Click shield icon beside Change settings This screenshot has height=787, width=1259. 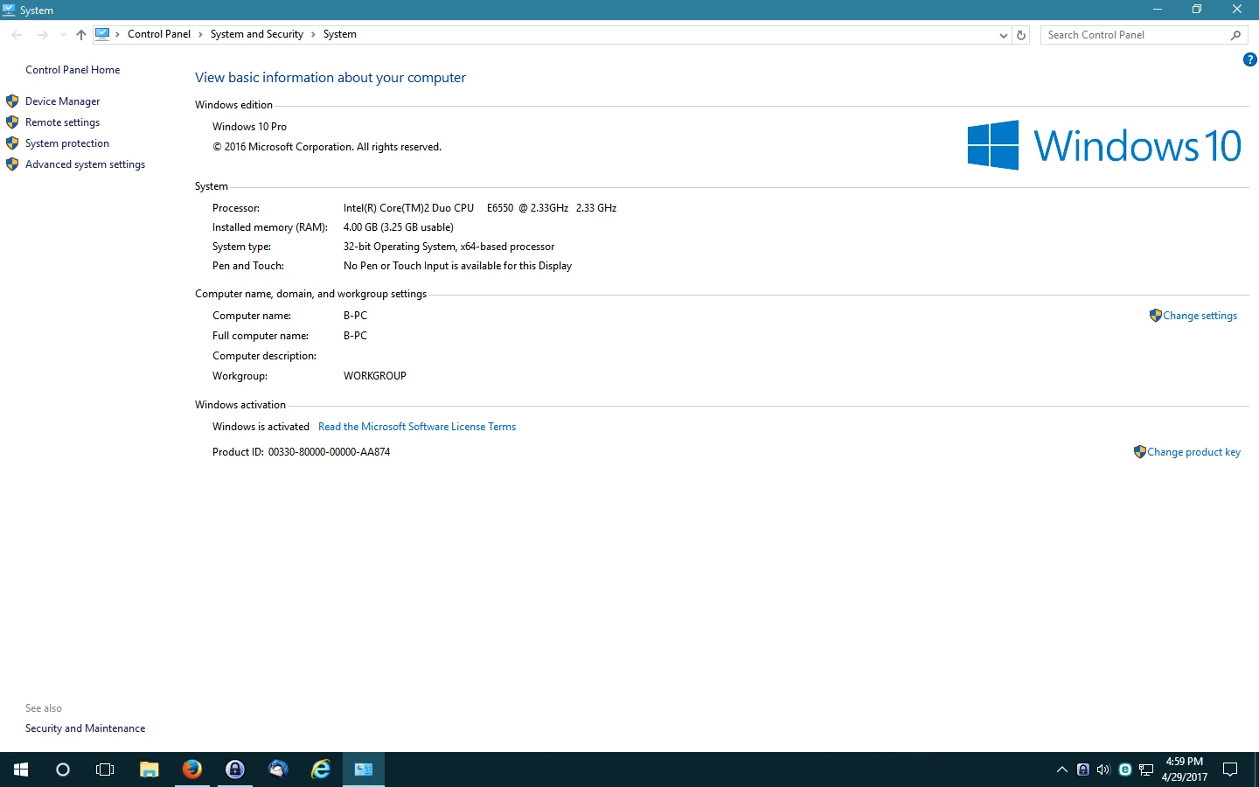(1156, 316)
